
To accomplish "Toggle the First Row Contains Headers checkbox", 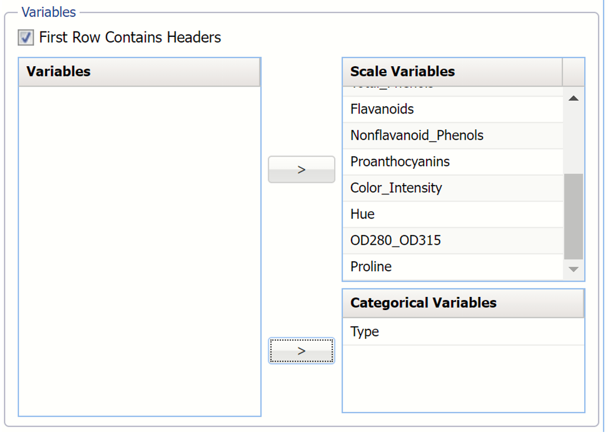I will [24, 37].
